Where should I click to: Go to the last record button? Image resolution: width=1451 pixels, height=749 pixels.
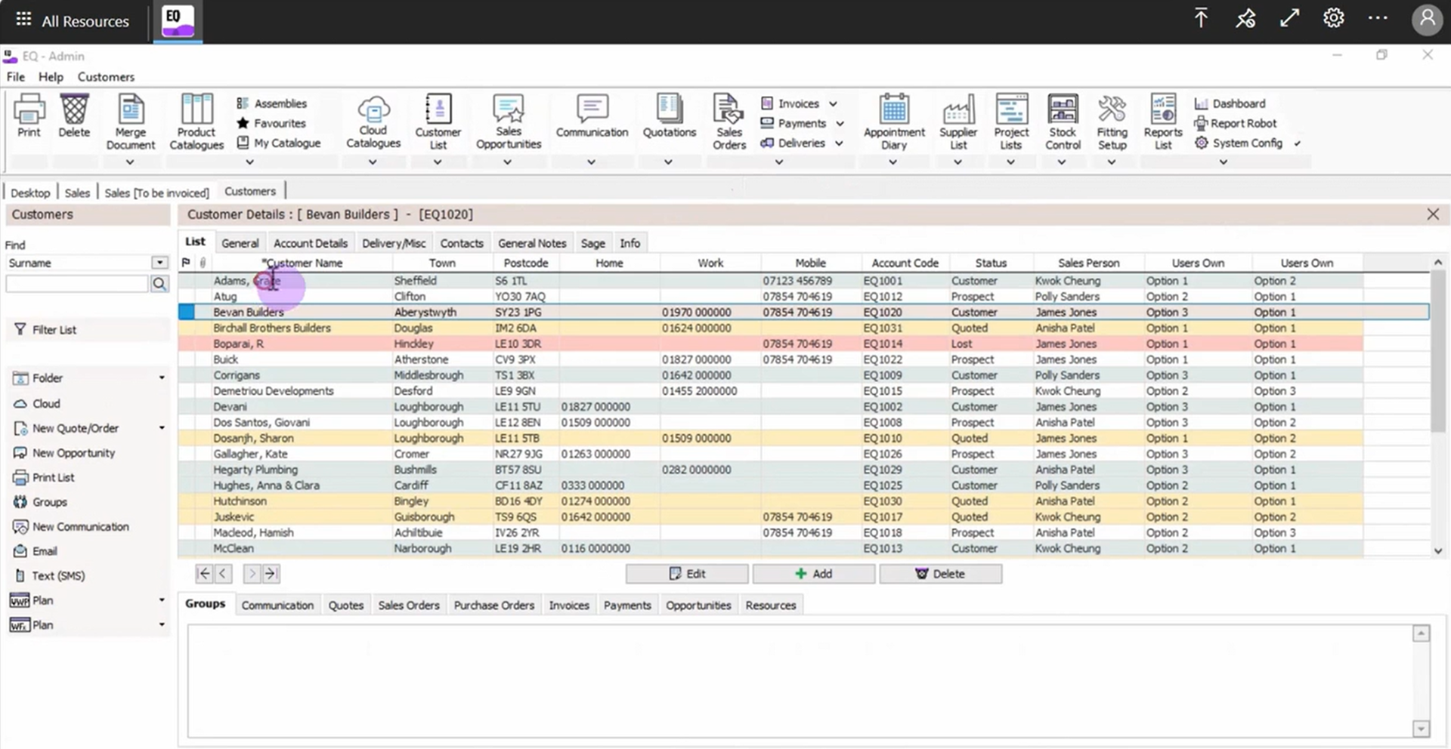pyautogui.click(x=271, y=574)
